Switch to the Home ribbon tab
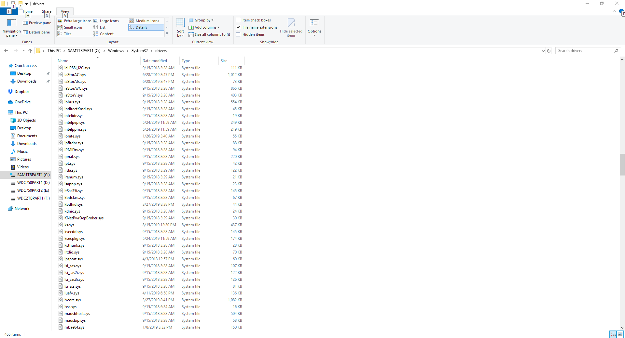Image resolution: width=625 pixels, height=338 pixels. click(28, 11)
